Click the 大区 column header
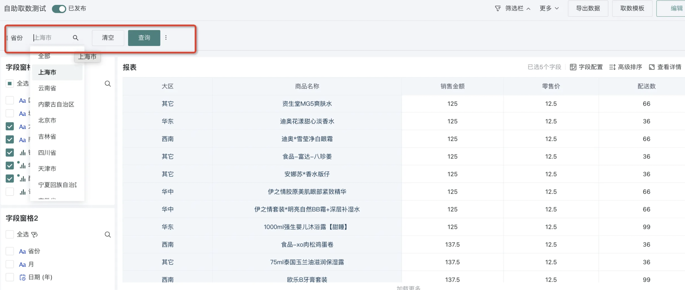Screen dimensions: 685x290 click(167, 86)
